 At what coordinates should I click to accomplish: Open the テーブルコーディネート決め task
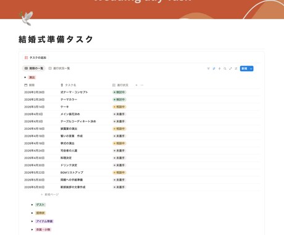coord(78,121)
